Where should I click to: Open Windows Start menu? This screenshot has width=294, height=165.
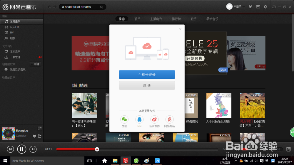[x=5, y=161]
